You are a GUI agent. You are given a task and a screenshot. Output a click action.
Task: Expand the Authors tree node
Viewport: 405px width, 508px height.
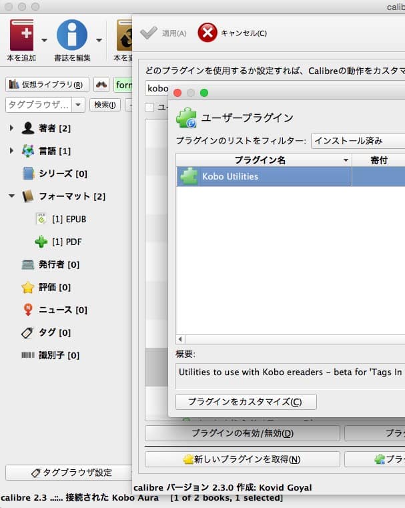pyautogui.click(x=11, y=128)
